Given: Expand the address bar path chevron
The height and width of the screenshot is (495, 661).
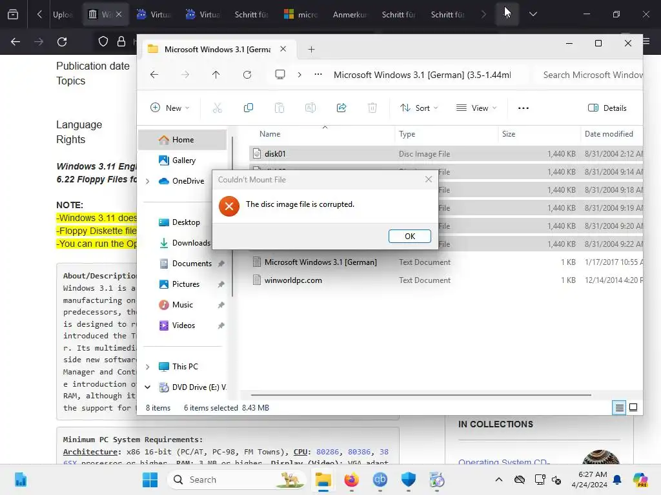Looking at the screenshot, I should (300, 75).
